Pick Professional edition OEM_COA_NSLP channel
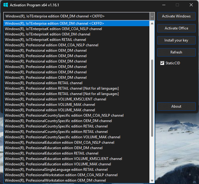199x184 pixels. click(51, 45)
